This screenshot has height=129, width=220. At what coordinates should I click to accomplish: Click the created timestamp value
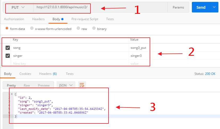pos(63,113)
